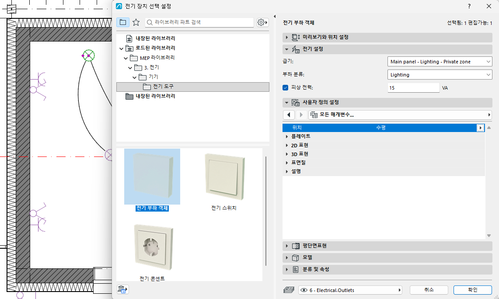Select the 기기 folder in the tree
The image size is (499, 299).
point(153,77)
